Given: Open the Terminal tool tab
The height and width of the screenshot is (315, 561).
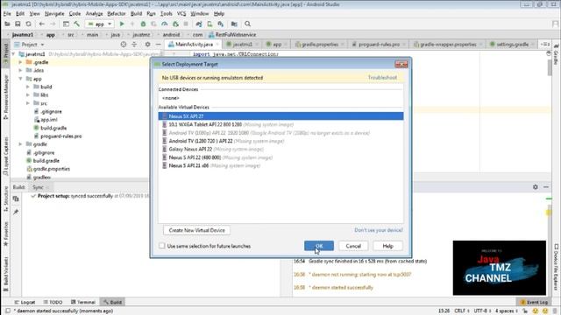Looking at the screenshot, I should click(x=83, y=302).
